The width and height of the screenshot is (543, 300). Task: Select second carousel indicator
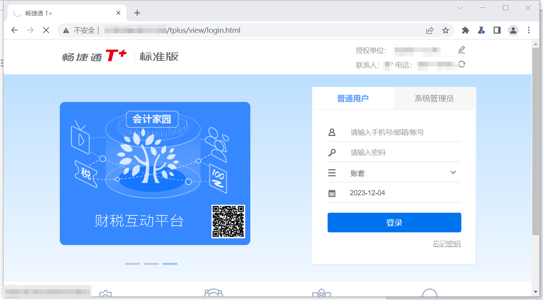click(151, 264)
